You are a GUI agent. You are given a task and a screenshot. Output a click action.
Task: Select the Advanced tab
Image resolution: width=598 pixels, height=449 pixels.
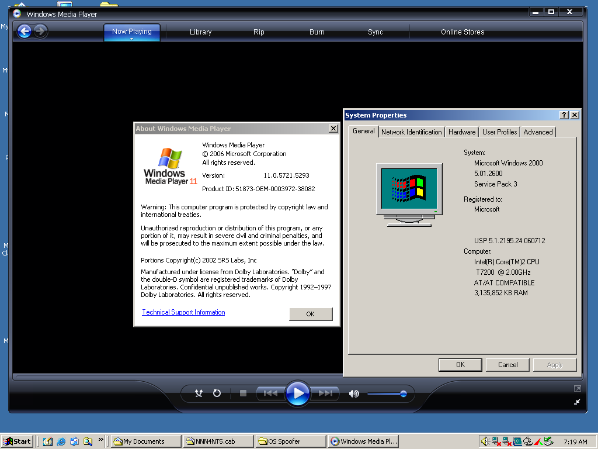[x=538, y=132]
